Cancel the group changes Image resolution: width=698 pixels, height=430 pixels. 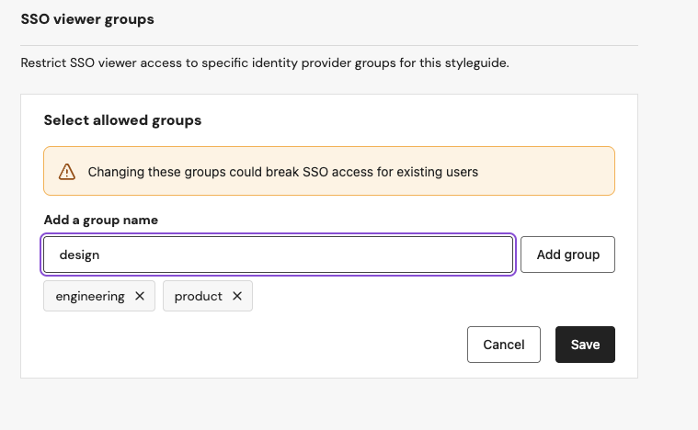click(503, 345)
